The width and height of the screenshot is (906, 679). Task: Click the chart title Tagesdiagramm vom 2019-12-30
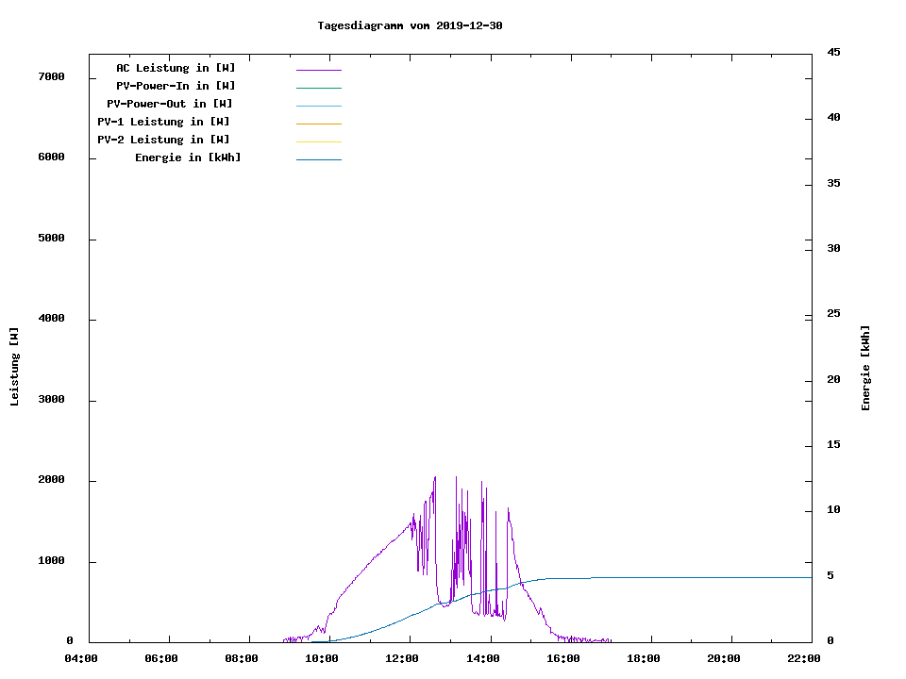click(410, 25)
